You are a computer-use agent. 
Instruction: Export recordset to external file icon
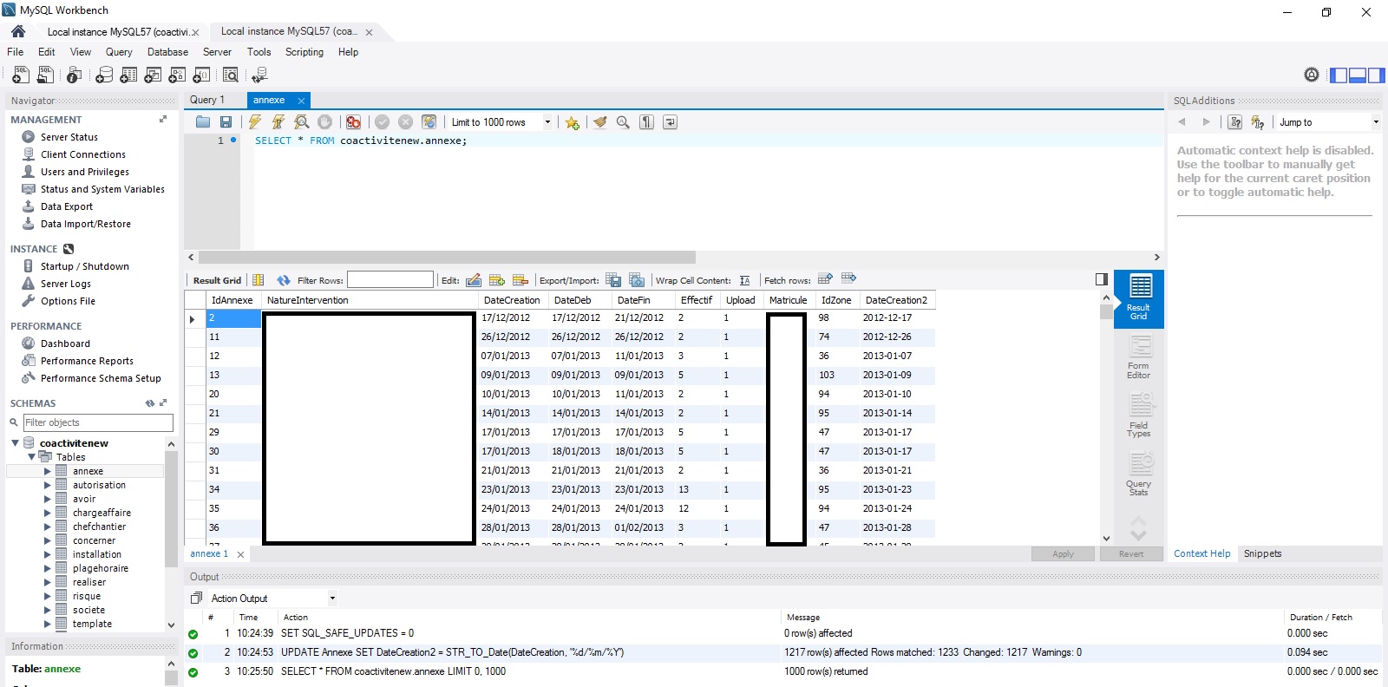[x=613, y=280]
